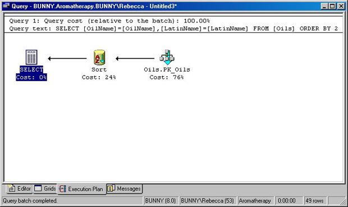Maximize the query window
The image size is (348, 207).
click(x=332, y=6)
